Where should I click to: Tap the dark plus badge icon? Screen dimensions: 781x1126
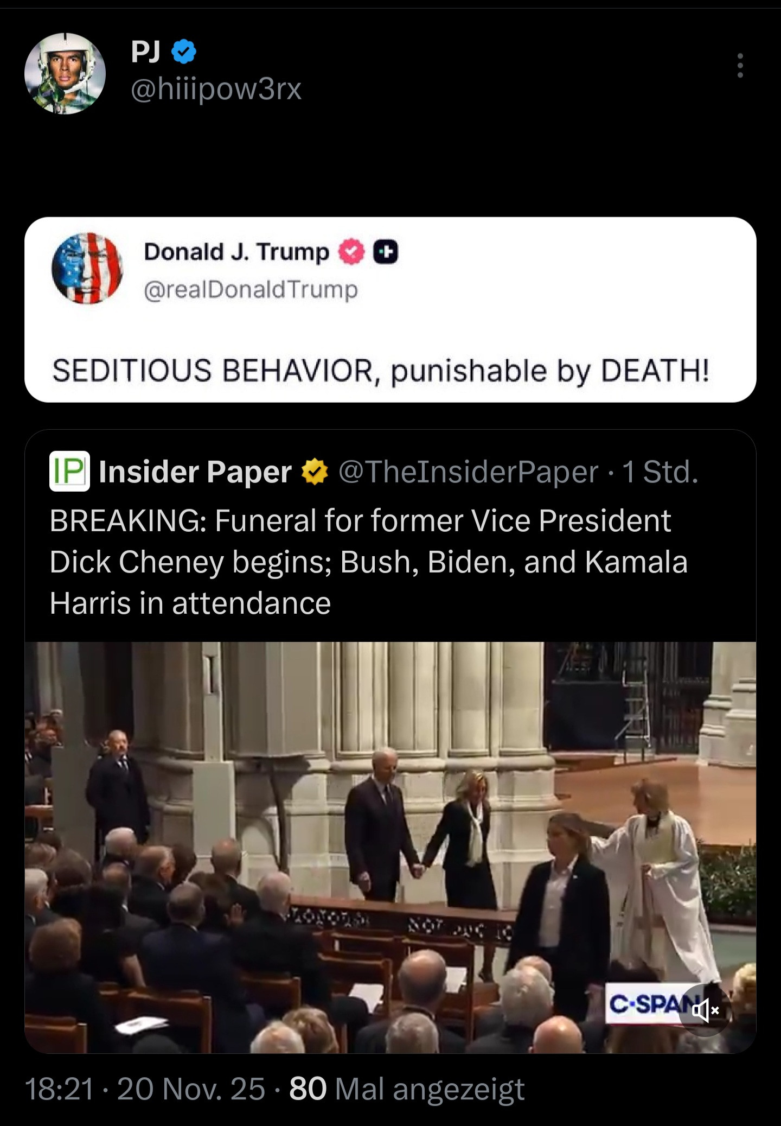[386, 252]
